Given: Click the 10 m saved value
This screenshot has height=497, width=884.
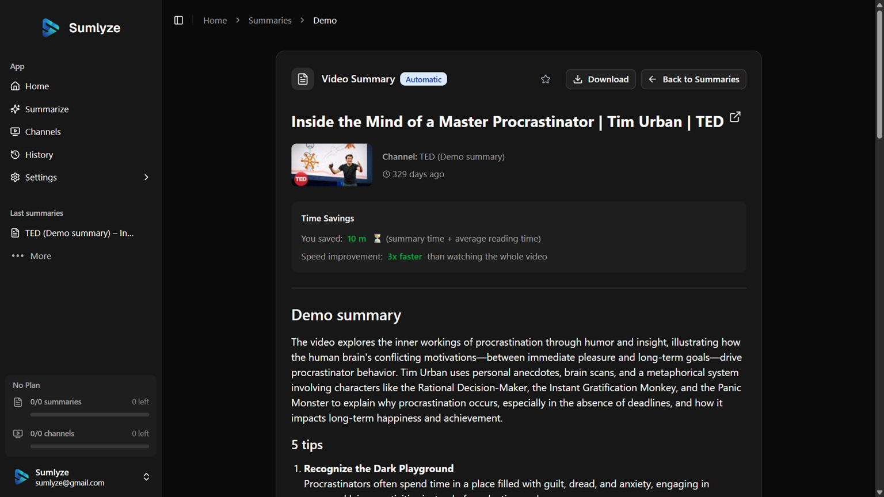Looking at the screenshot, I should (x=356, y=238).
